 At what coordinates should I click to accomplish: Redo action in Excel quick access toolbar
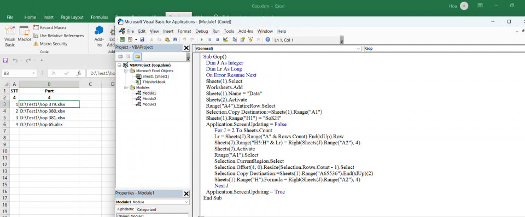click(x=28, y=60)
